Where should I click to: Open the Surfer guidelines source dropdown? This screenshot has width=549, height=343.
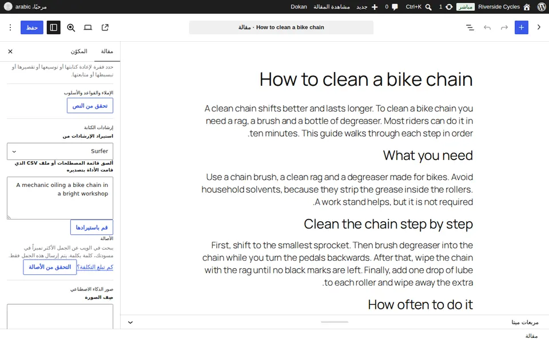[x=60, y=151]
